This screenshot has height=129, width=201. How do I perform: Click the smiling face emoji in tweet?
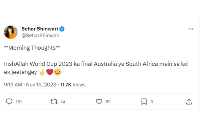tap(57, 73)
